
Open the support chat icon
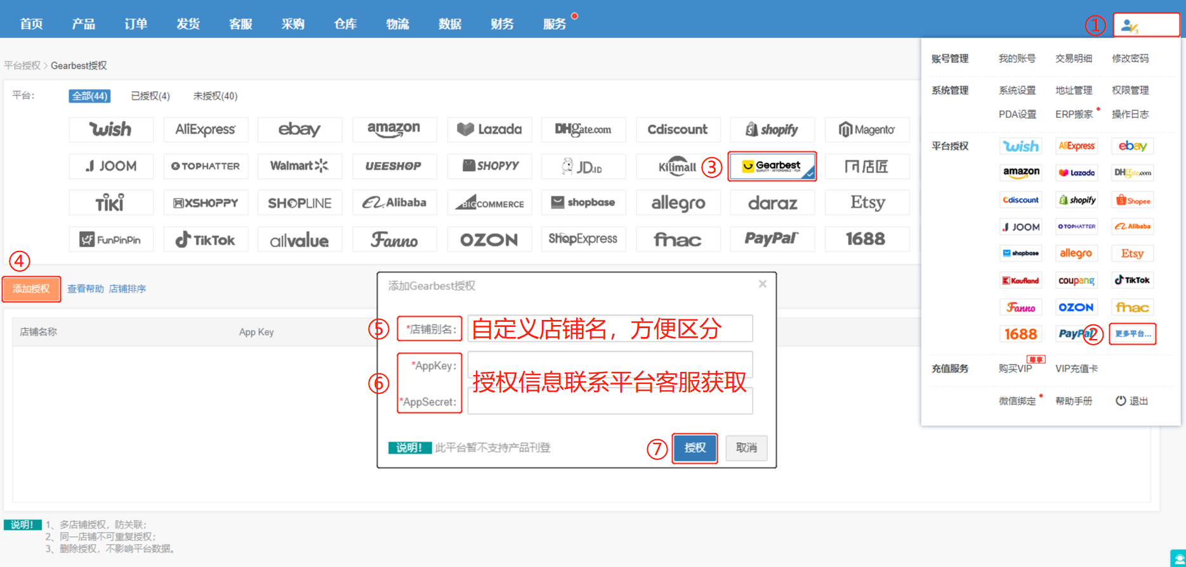1178,559
